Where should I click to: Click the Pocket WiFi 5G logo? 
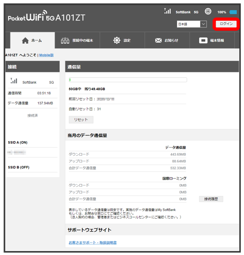click(x=47, y=18)
